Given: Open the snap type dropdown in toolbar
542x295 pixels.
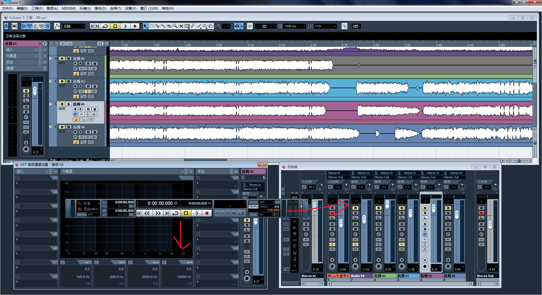Looking at the screenshot, I should tap(265, 26).
